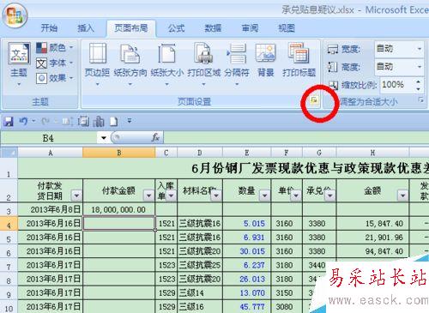The height and width of the screenshot is (313, 429).
Task: Switch to the 公式 tab
Action: pyautogui.click(x=176, y=28)
